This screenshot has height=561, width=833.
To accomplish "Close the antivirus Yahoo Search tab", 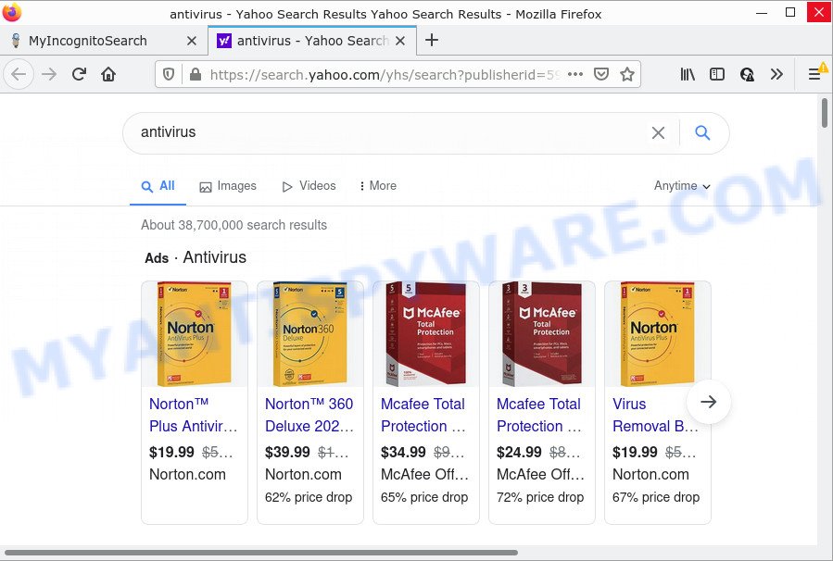I will tap(400, 41).
